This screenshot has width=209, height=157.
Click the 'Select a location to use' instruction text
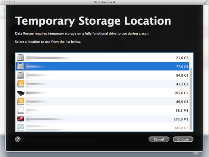point(48,42)
